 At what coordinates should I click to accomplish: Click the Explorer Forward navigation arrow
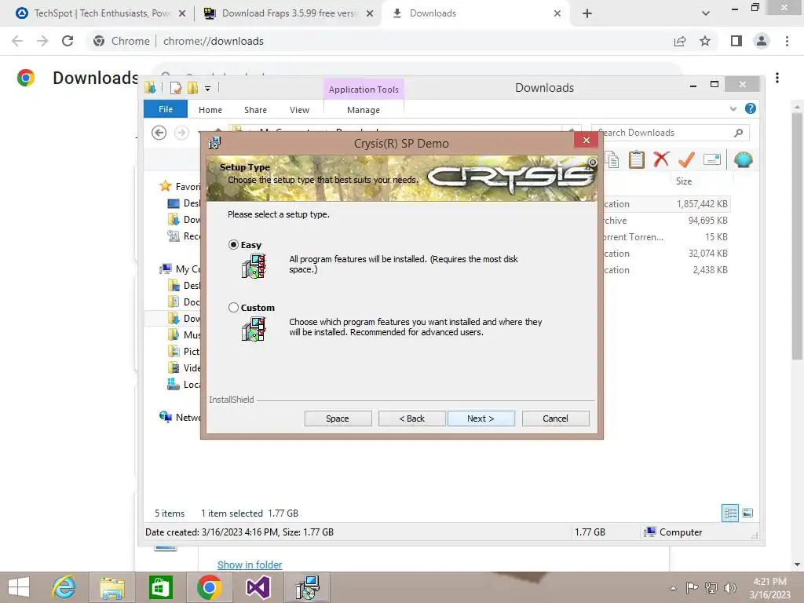181,133
